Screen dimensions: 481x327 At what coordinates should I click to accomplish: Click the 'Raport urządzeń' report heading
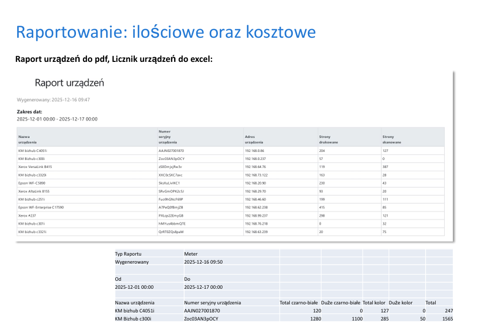tap(69, 83)
